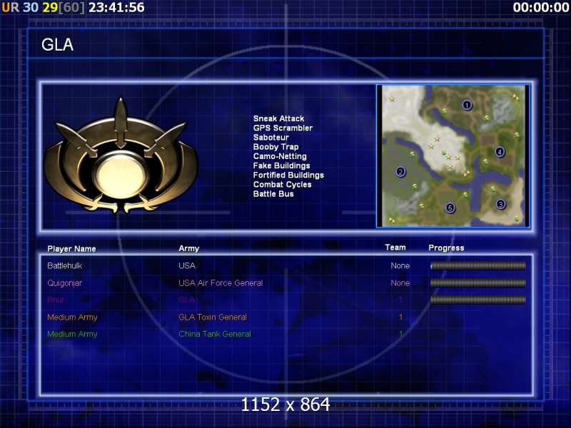The height and width of the screenshot is (428, 571).
Task: Click team "1" in China Tank General row
Action: [401, 334]
